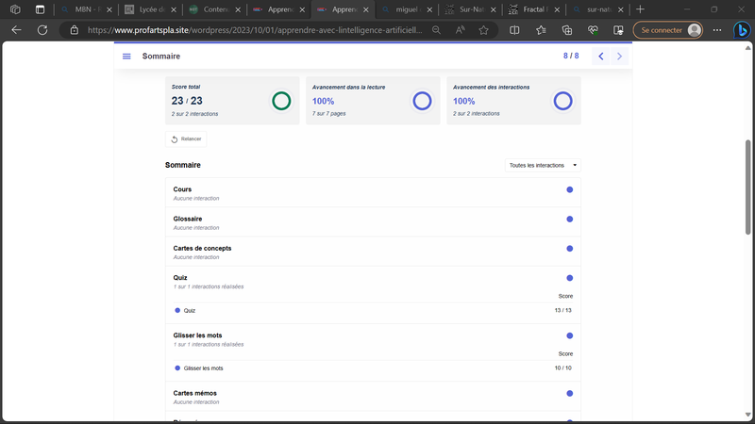Open the zoom magnifier in address bar
The width and height of the screenshot is (755, 424).
pos(436,30)
